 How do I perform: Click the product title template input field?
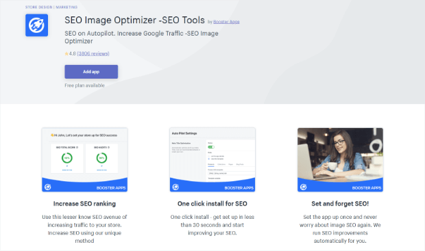tap(231, 173)
